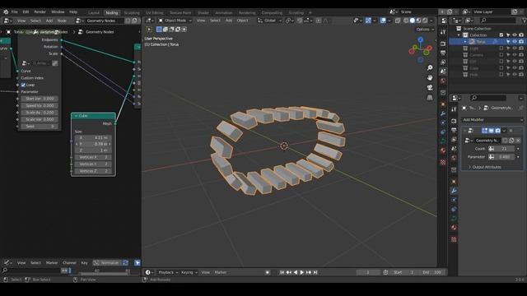Switch to the Layout workspace tab
The height and width of the screenshot is (296, 527).
click(94, 12)
